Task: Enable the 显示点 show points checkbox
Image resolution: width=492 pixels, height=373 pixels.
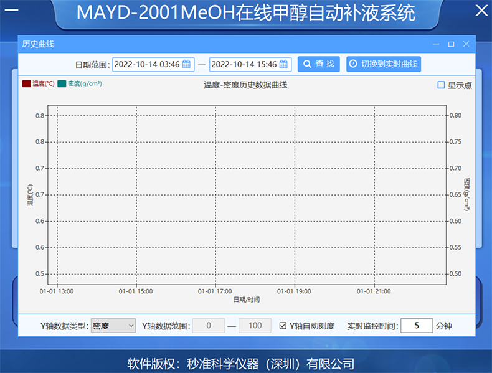Action: point(442,85)
